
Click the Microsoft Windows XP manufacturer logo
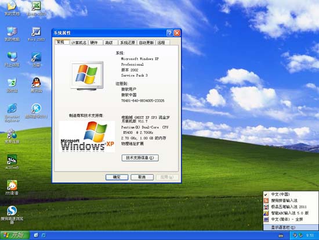pyautogui.click(x=87, y=137)
